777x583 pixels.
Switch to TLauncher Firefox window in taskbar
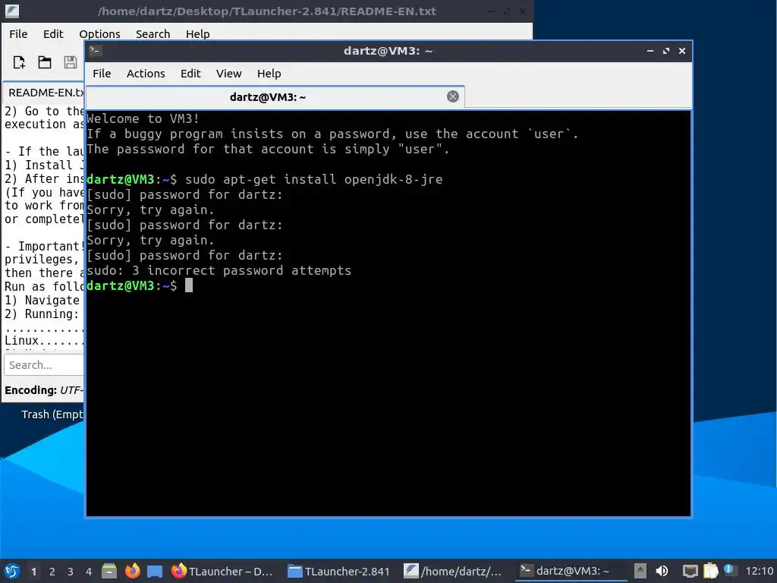pyautogui.click(x=222, y=571)
